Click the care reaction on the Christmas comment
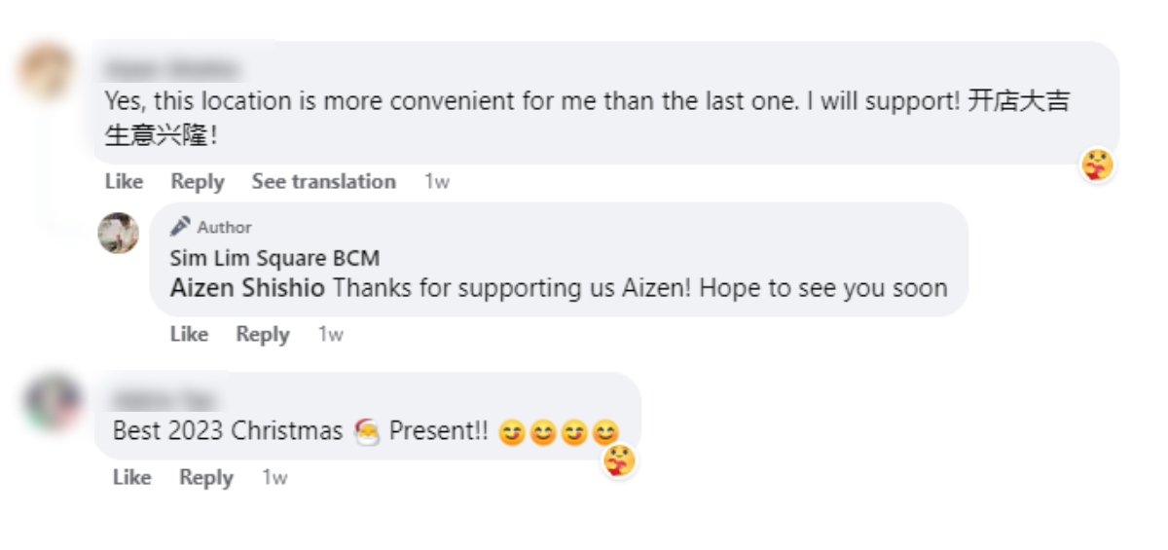 pyautogui.click(x=619, y=460)
